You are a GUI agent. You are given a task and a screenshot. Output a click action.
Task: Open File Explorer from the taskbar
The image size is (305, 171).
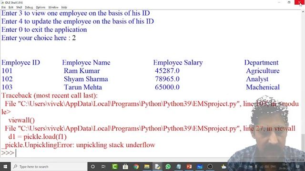(x=147, y=167)
